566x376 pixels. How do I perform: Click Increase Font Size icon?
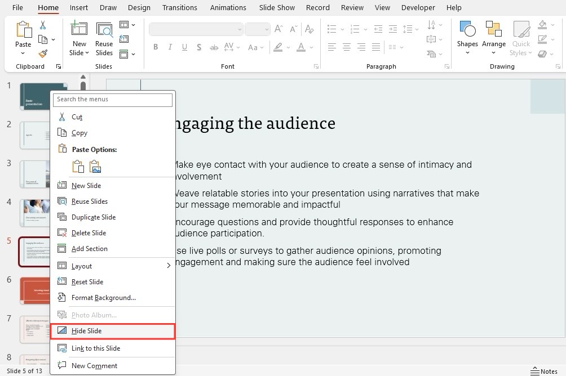pos(278,29)
